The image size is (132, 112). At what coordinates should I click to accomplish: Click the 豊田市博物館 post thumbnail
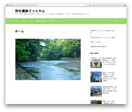(x=96, y=62)
